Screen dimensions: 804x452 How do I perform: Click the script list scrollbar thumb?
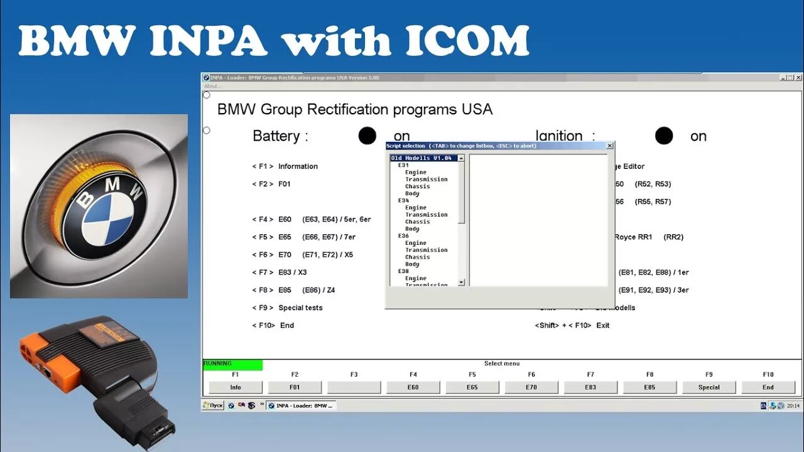(461, 193)
